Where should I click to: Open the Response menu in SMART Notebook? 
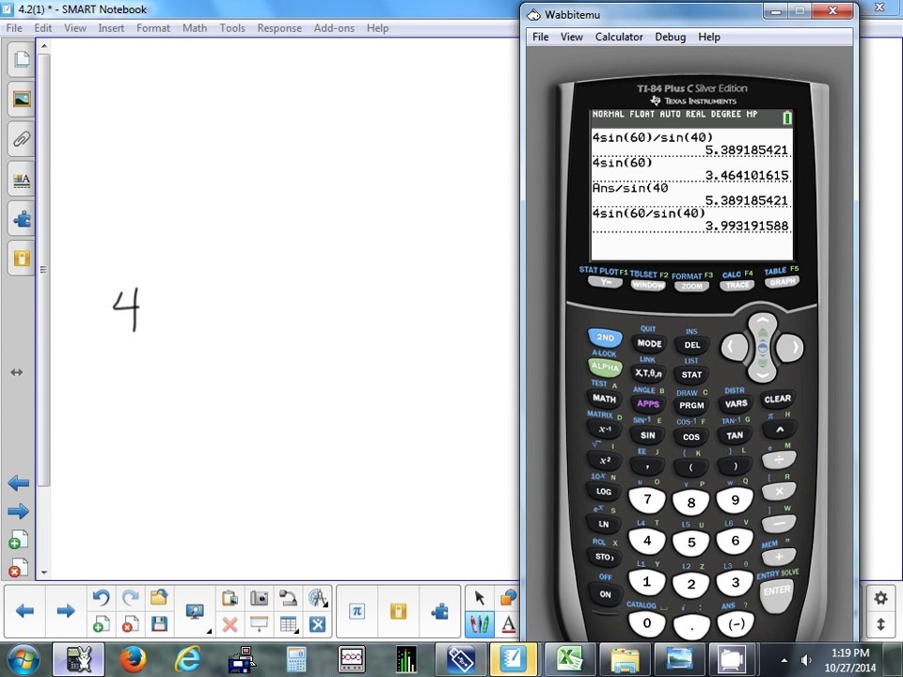(x=279, y=27)
